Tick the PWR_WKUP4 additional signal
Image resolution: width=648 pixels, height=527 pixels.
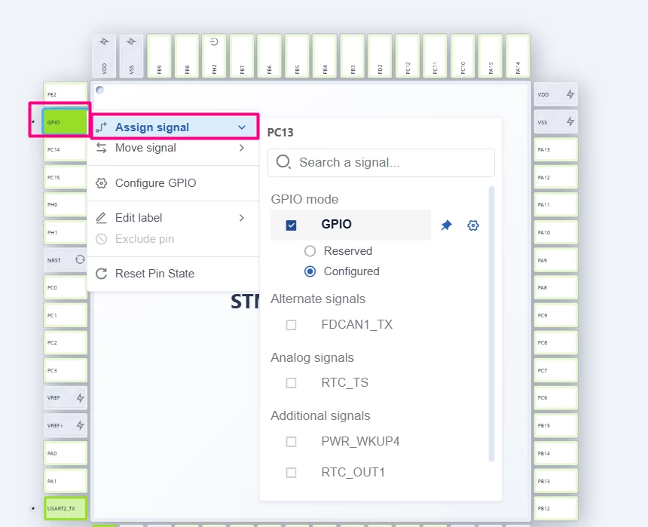291,442
